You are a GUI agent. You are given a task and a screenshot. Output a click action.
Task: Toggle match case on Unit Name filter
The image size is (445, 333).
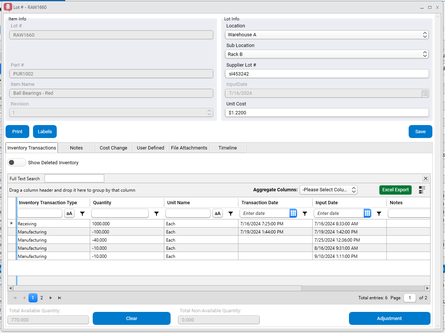217,213
